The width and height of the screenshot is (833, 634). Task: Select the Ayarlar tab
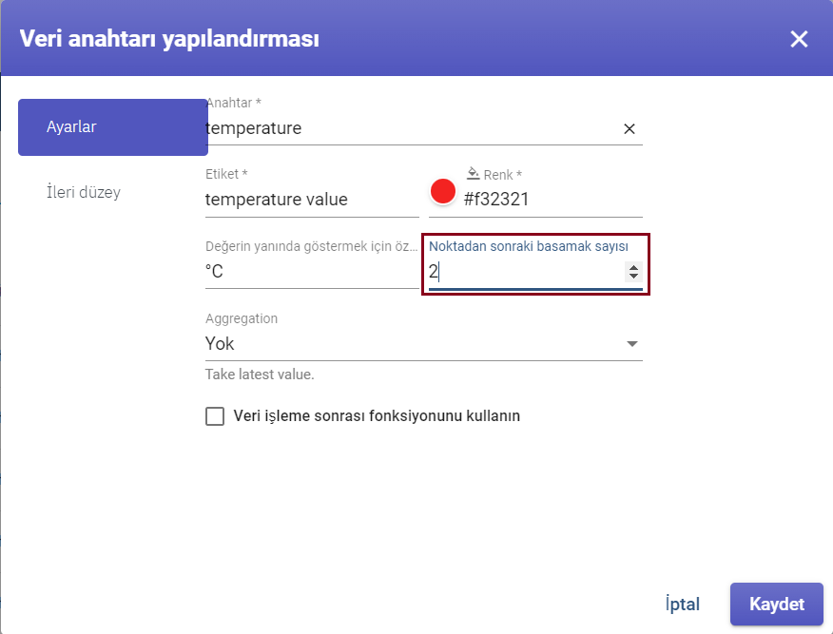pos(112,127)
